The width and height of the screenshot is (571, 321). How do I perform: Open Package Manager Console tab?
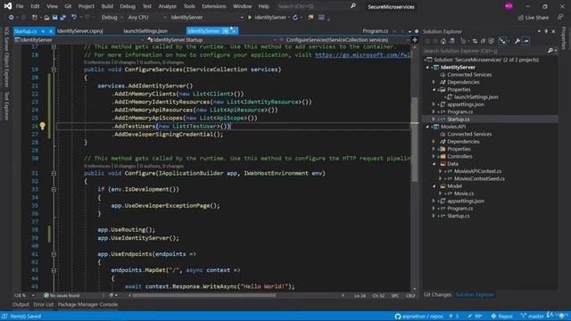pyautogui.click(x=87, y=305)
